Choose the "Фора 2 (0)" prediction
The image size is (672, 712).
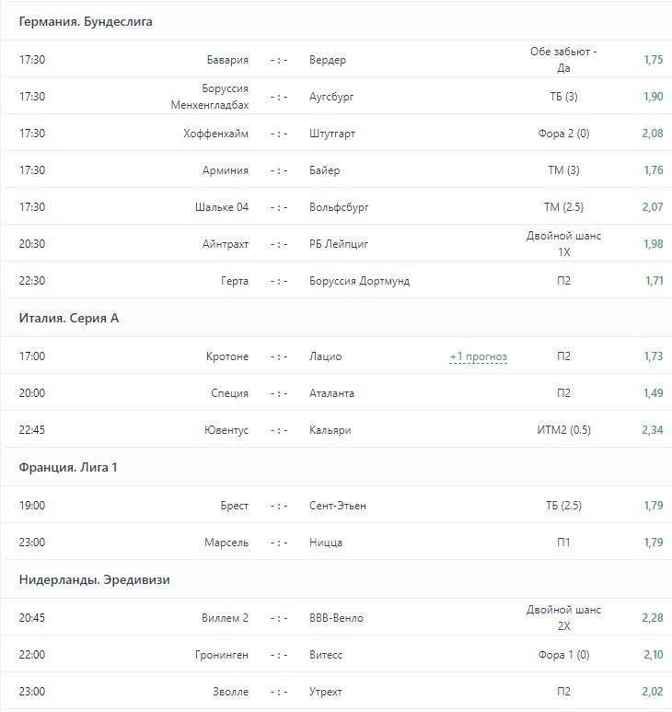tap(563, 134)
